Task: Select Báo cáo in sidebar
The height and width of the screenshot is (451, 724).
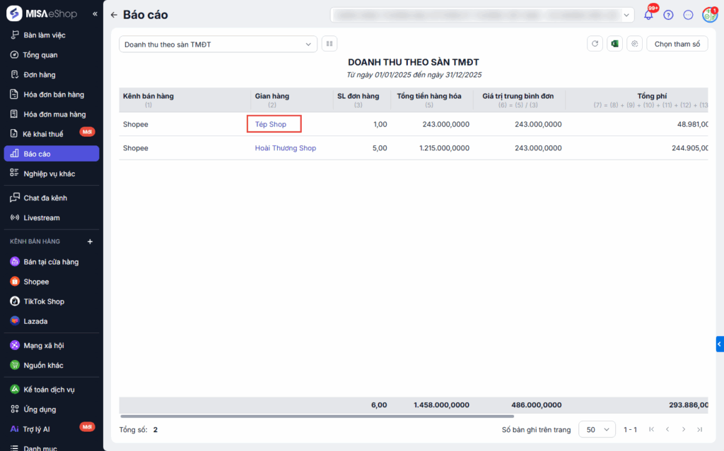Action: click(51, 154)
